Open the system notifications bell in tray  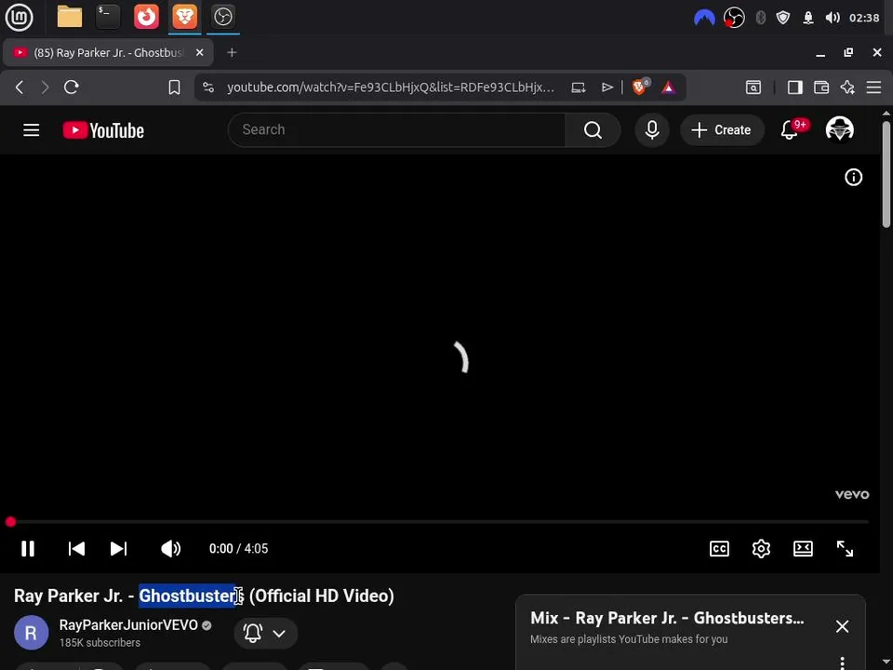(808, 18)
